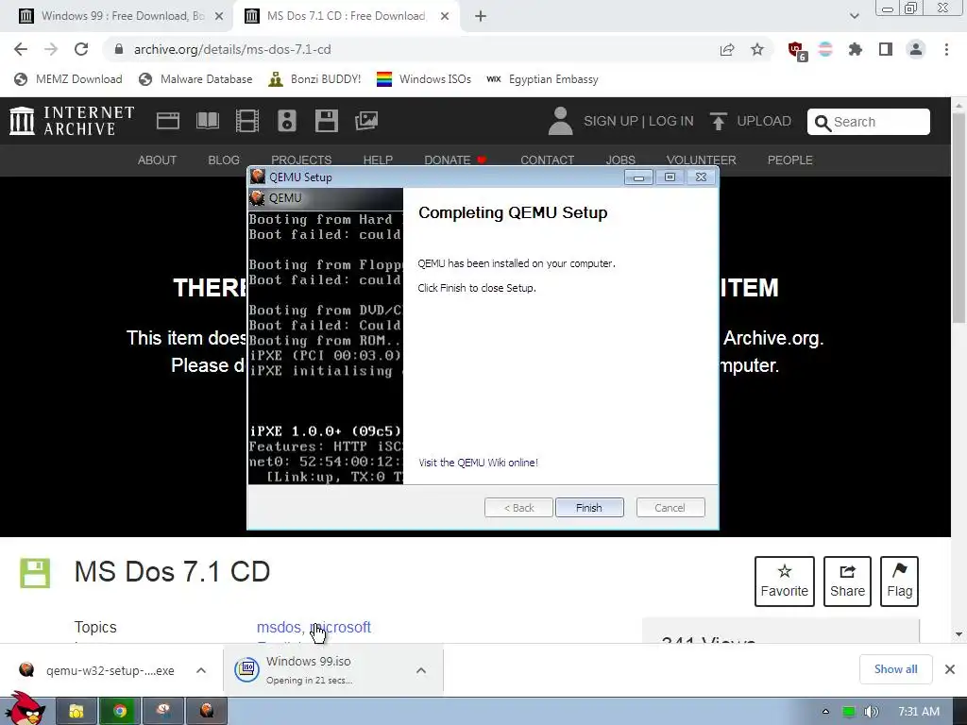The image size is (967, 725).
Task: Open the Angry Birds start button
Action: point(25,709)
